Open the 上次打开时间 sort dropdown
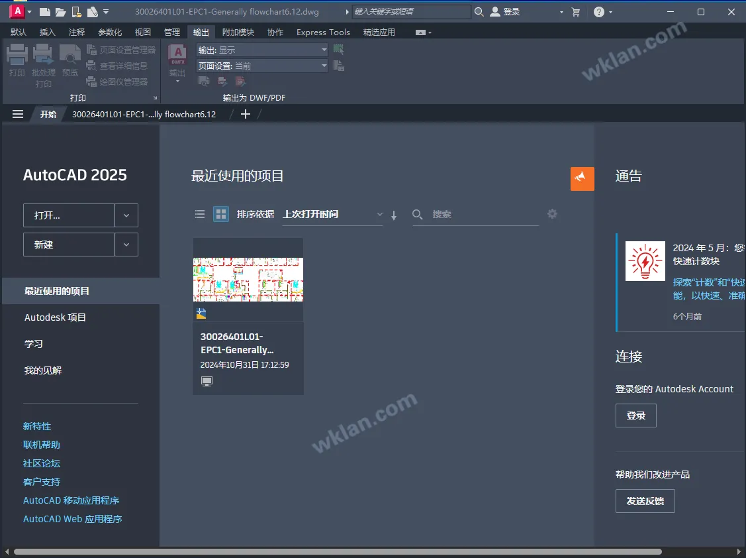 (x=332, y=215)
